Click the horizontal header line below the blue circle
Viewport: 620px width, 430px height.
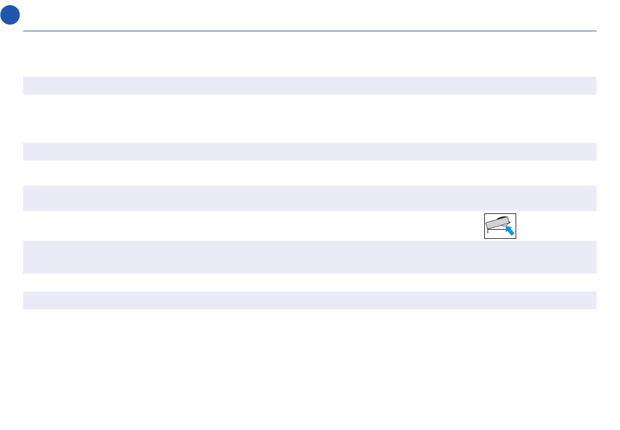click(309, 31)
